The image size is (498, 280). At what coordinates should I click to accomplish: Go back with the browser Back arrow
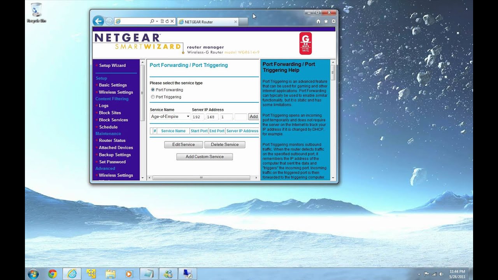(98, 21)
